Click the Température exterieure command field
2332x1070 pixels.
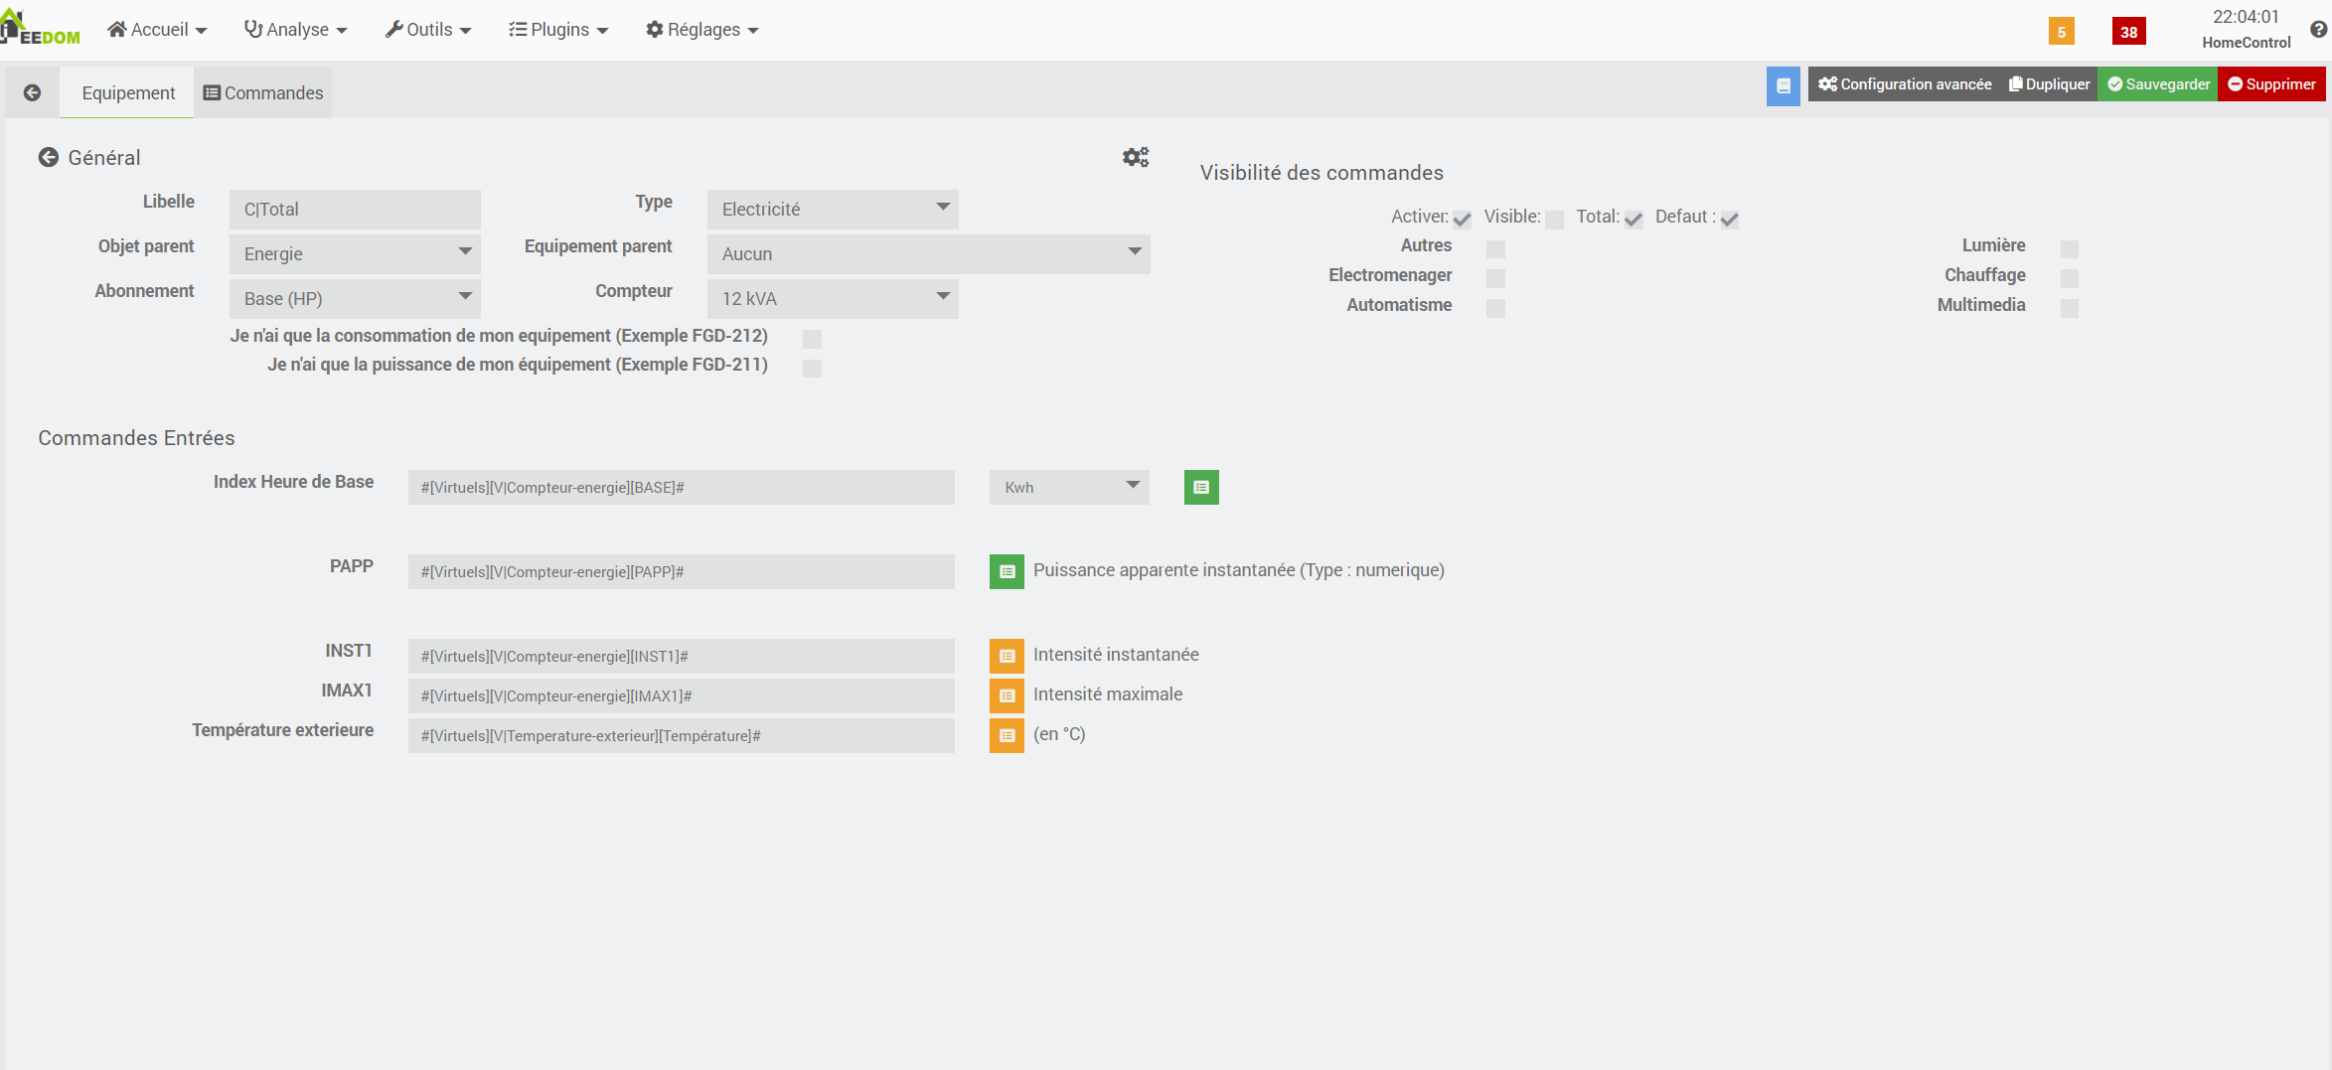(x=682, y=736)
